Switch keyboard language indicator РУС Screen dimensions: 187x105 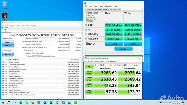170,103
